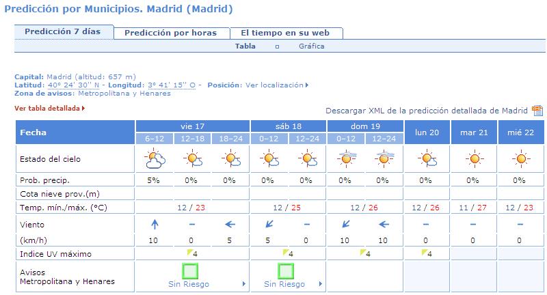The image size is (547, 295).
Task: Switch to Predicción por horas tab
Action: pos(171,33)
